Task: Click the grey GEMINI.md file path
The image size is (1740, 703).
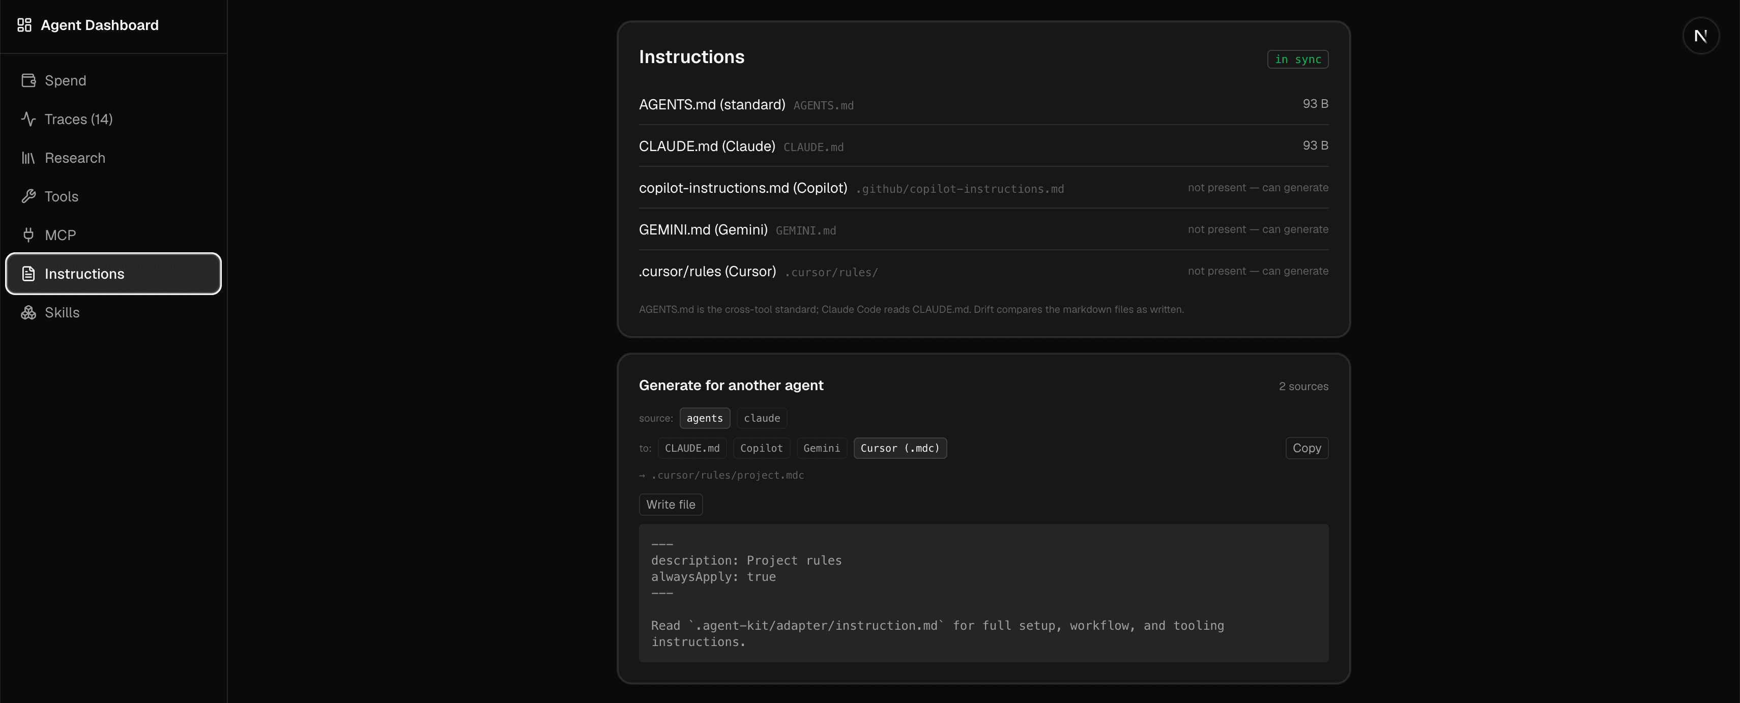Action: pyautogui.click(x=806, y=231)
